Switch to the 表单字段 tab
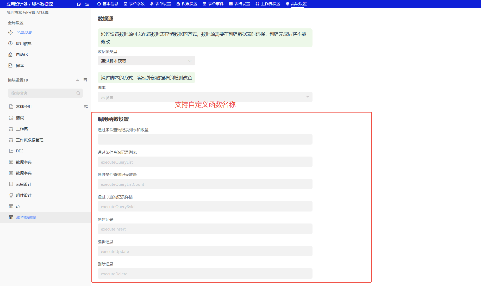Image resolution: width=481 pixels, height=286 pixels. click(134, 4)
